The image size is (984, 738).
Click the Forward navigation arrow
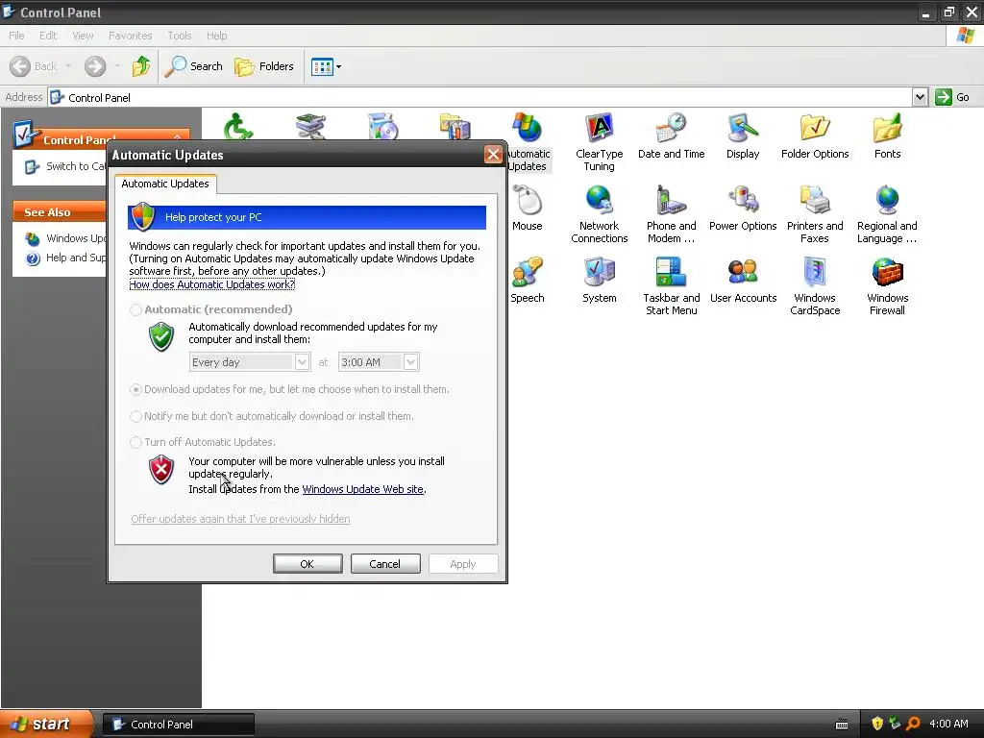click(x=95, y=66)
